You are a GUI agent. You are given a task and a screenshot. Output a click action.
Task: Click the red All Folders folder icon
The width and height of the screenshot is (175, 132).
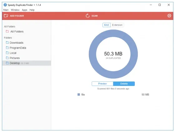pyautogui.click(x=7, y=31)
